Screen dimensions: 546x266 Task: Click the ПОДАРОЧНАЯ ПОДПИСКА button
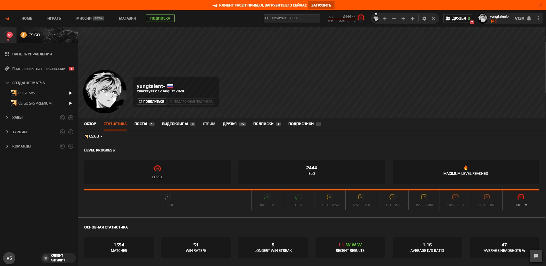click(191, 101)
